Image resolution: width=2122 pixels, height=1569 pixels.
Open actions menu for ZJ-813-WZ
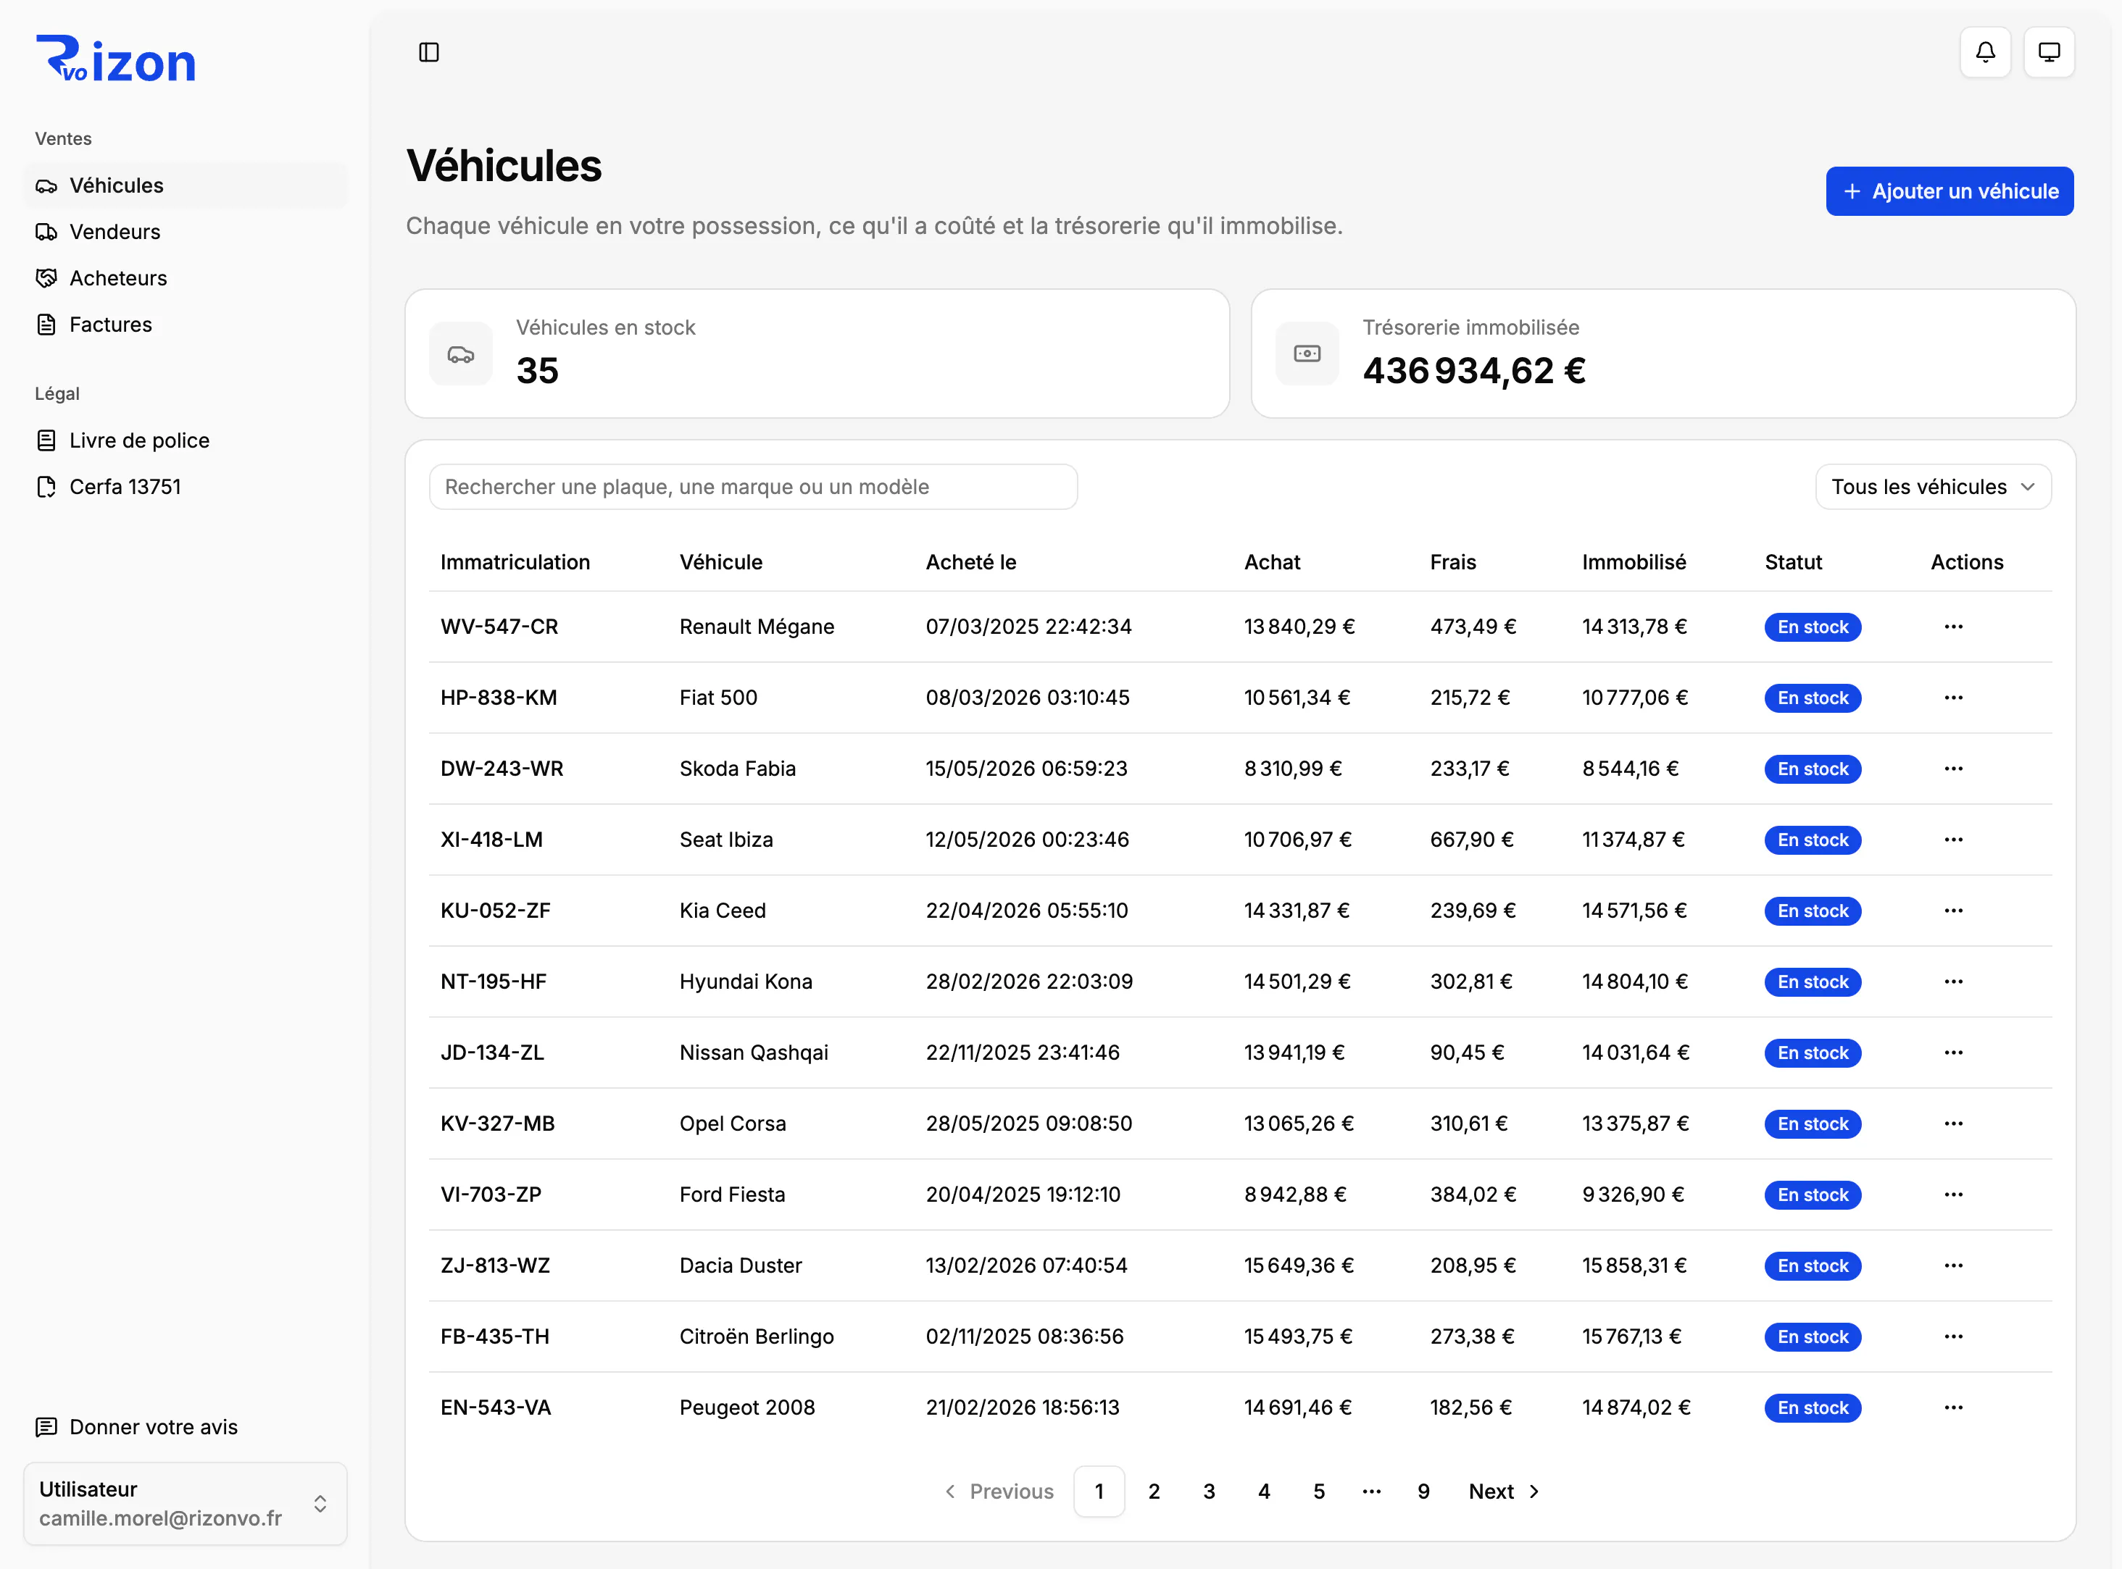tap(1954, 1266)
